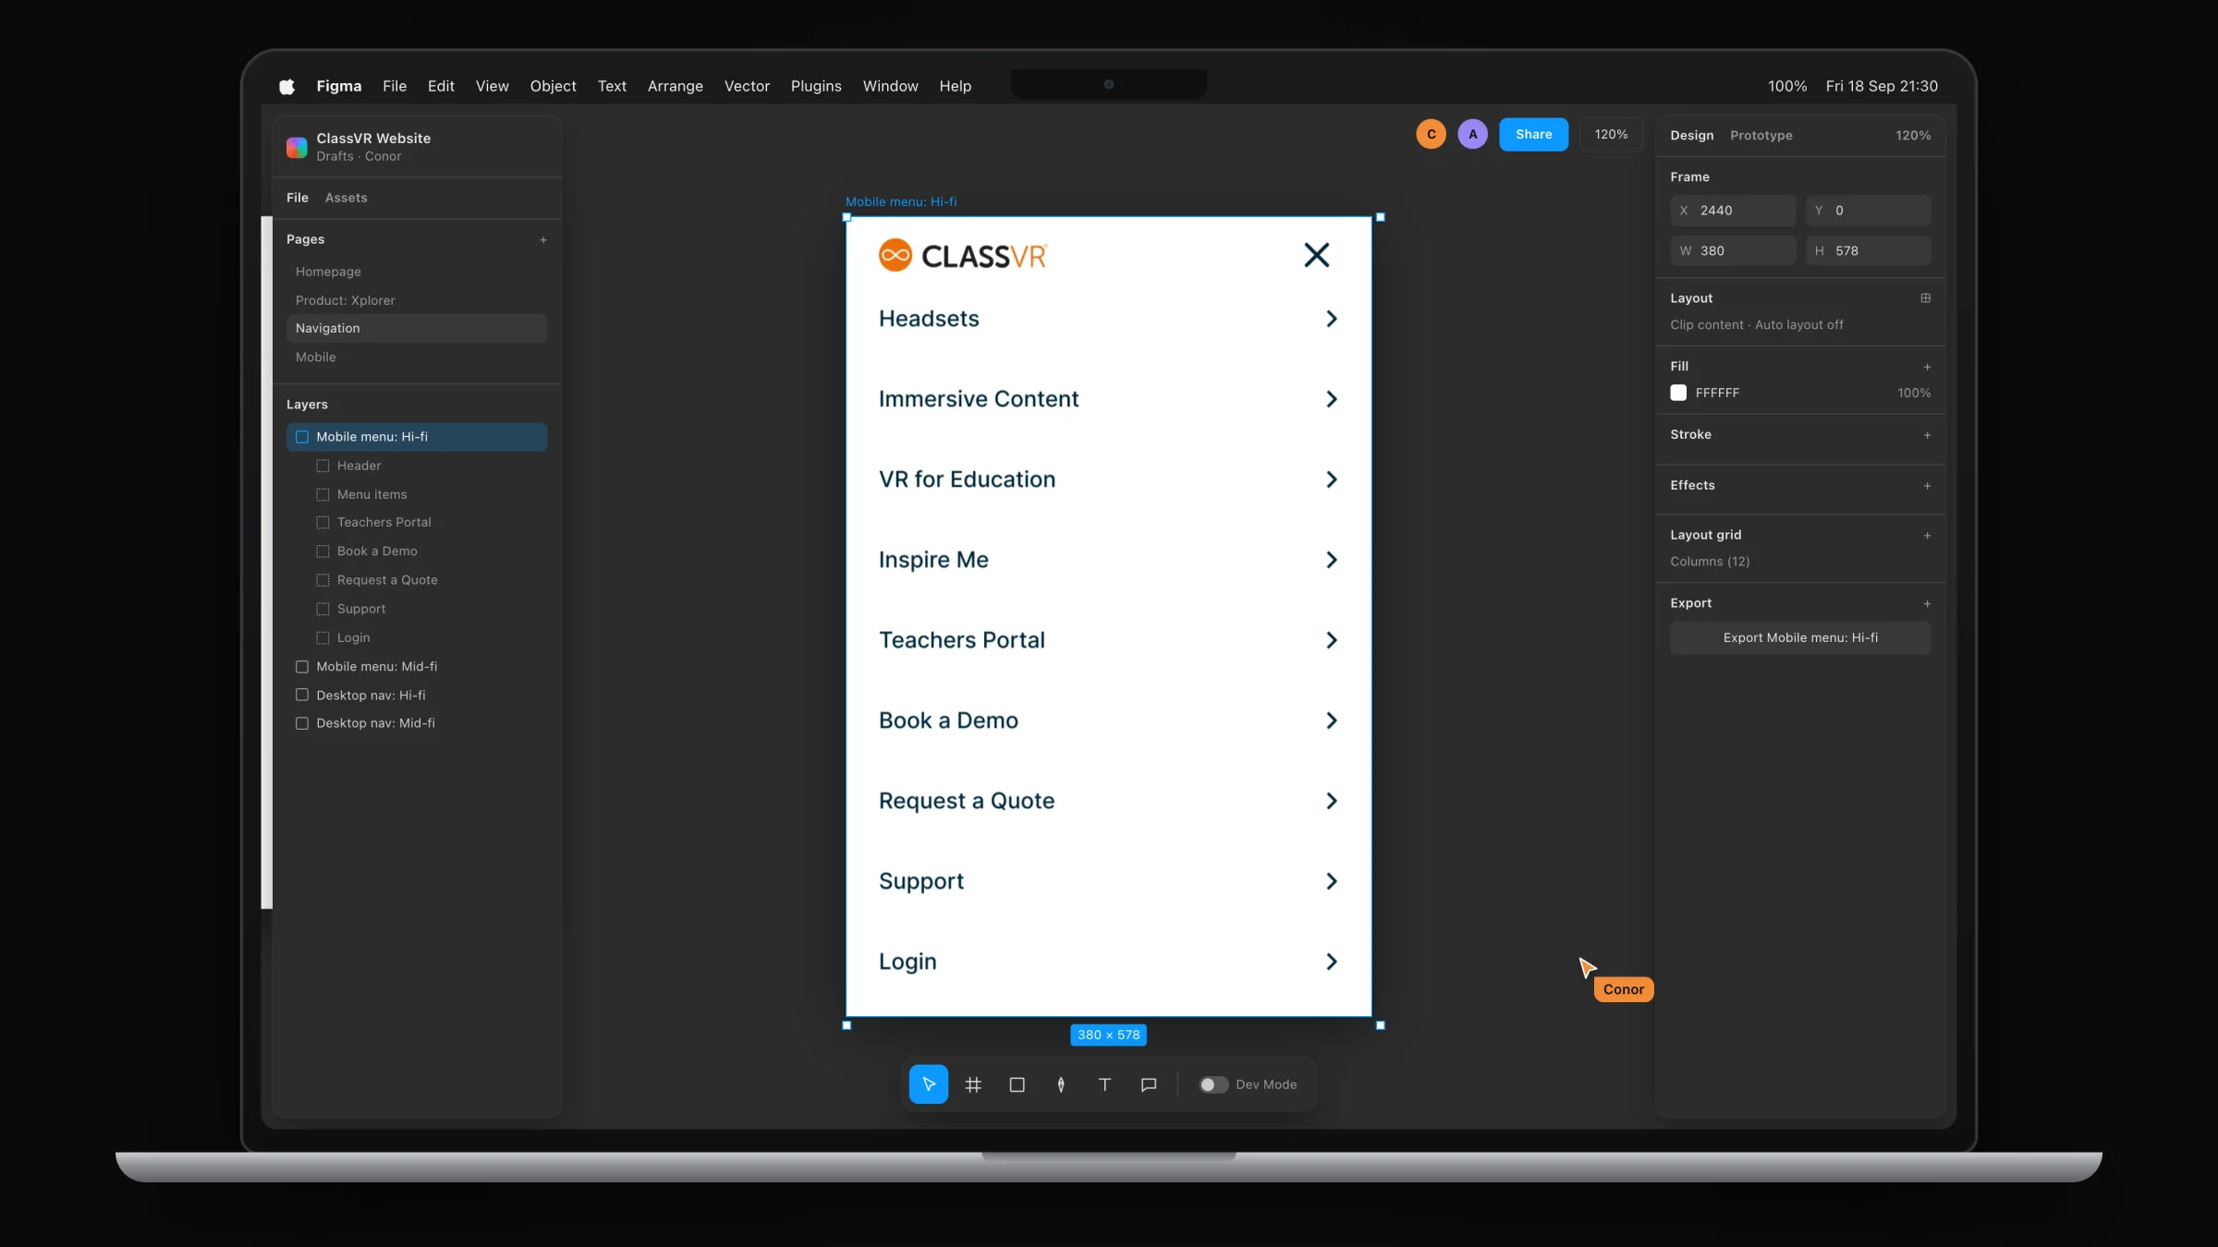2218x1247 pixels.
Task: Click the Login chevron arrow
Action: point(1331,962)
